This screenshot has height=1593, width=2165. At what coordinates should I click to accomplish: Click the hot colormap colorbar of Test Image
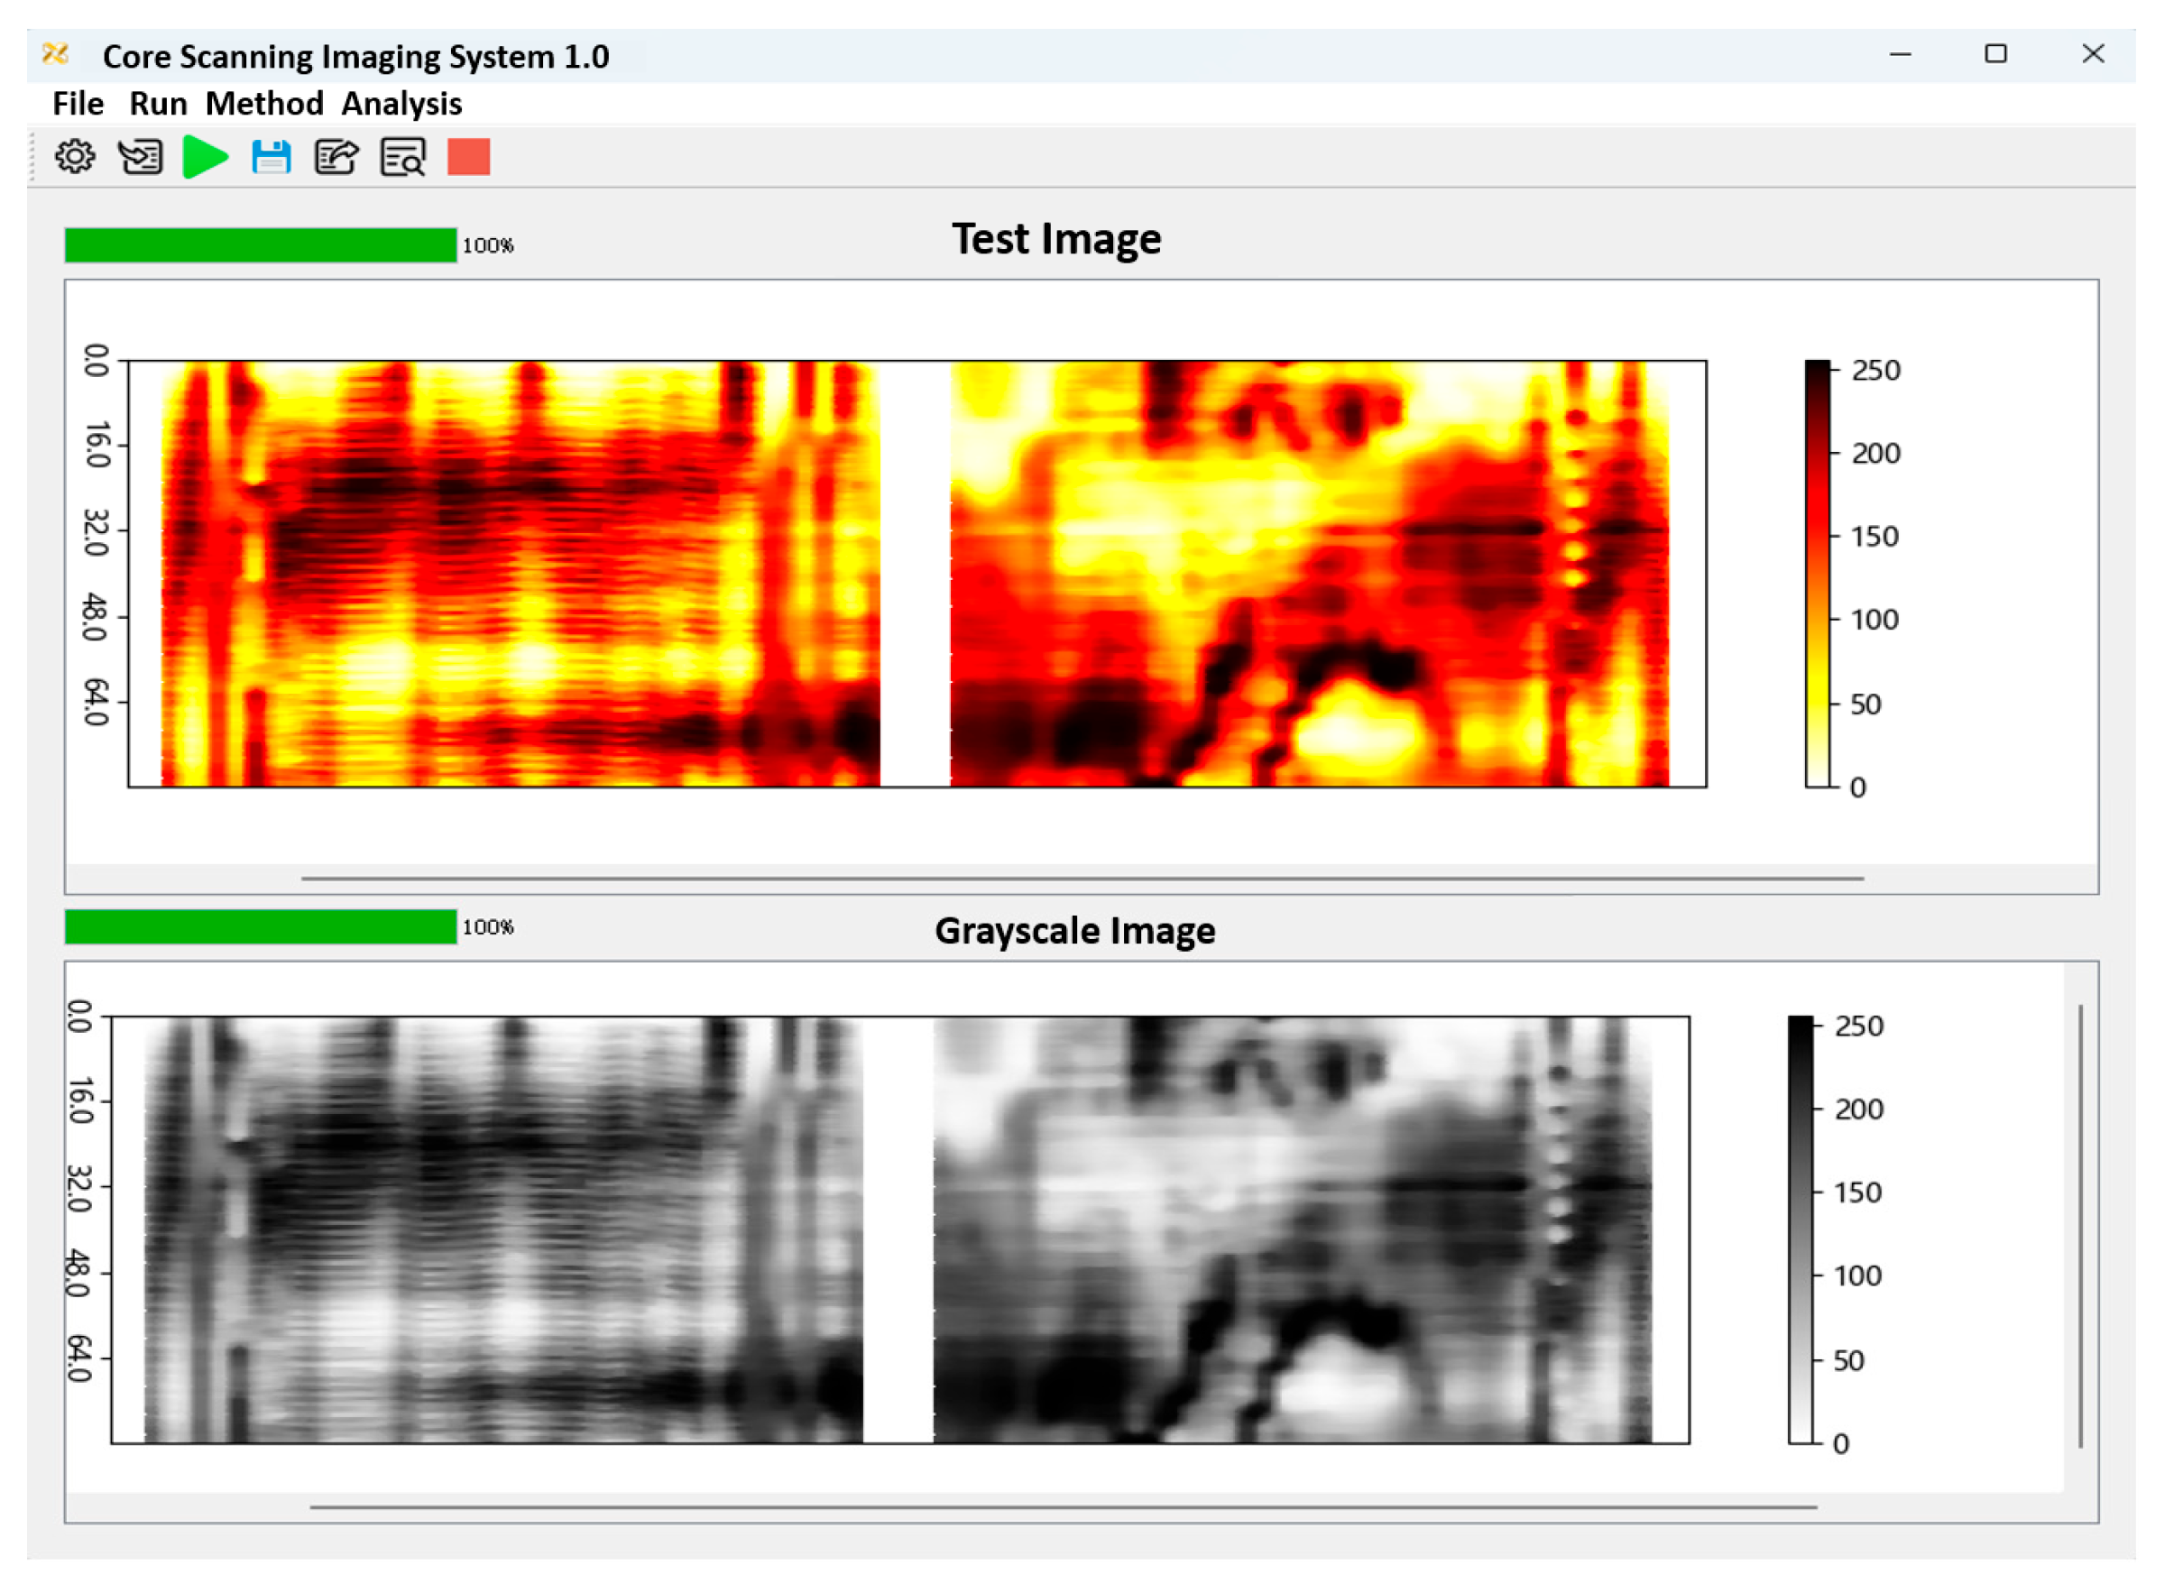click(1817, 574)
